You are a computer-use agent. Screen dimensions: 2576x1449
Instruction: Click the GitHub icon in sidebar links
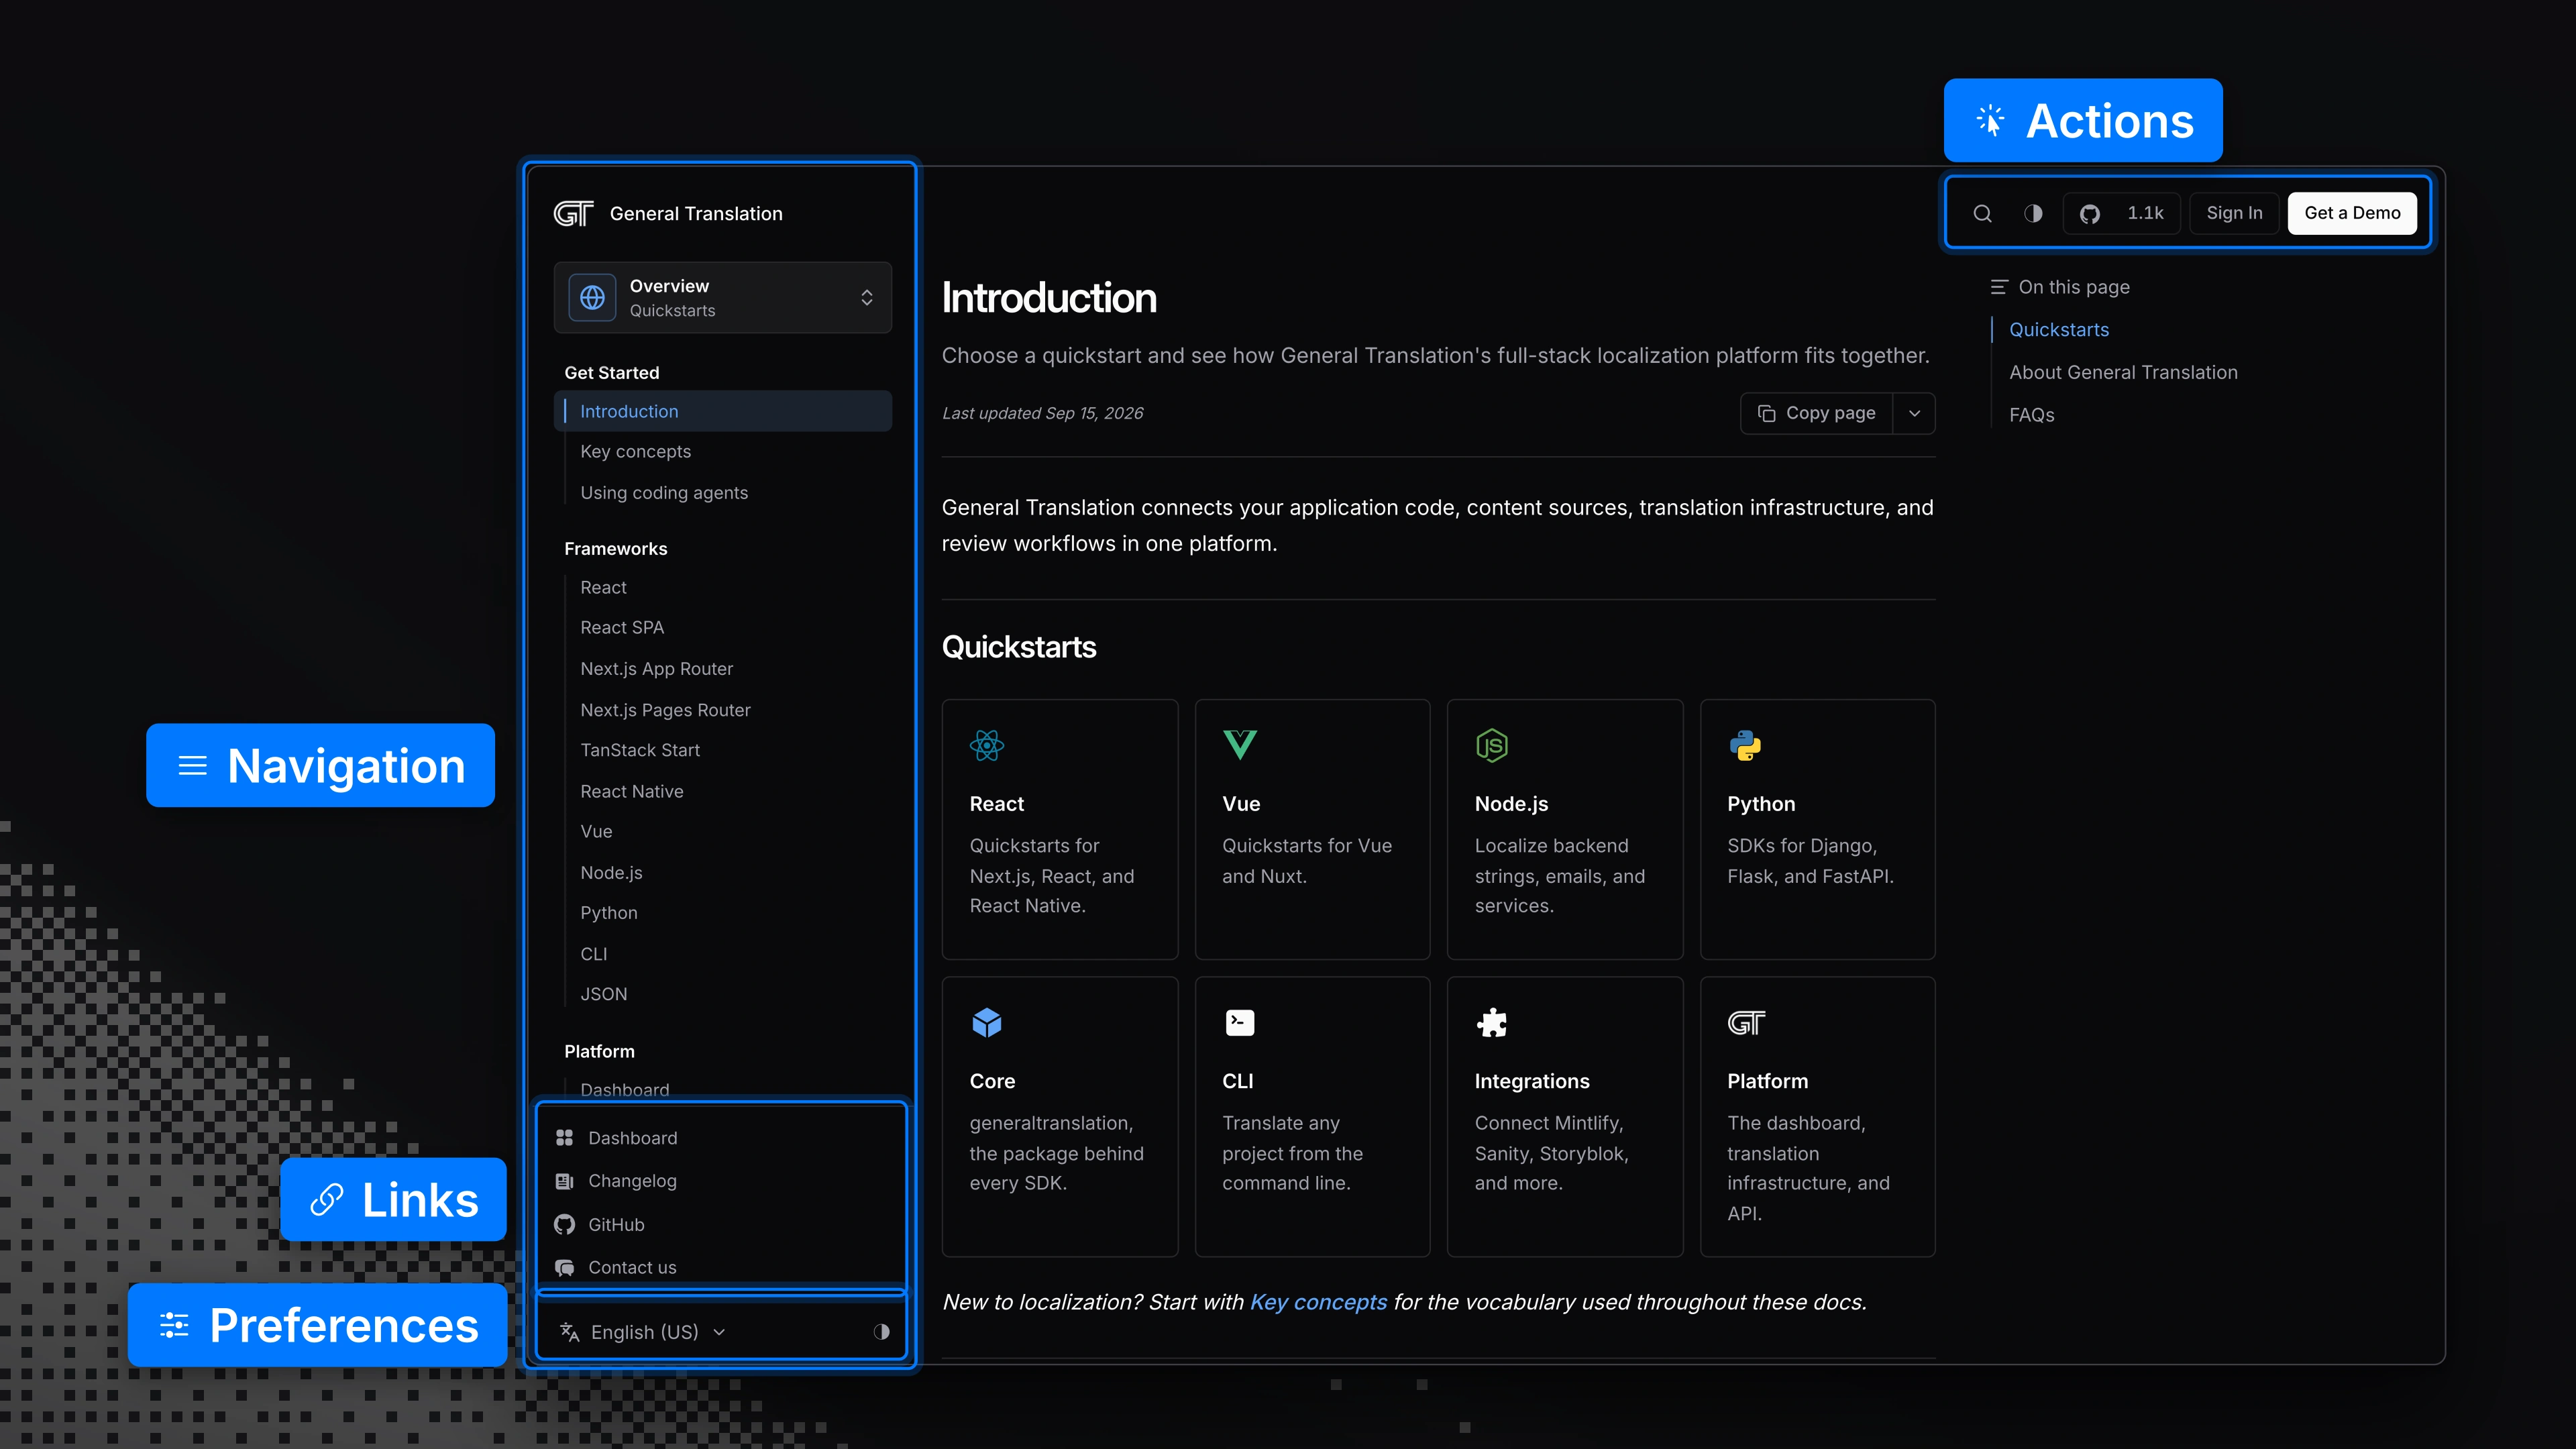(565, 1225)
